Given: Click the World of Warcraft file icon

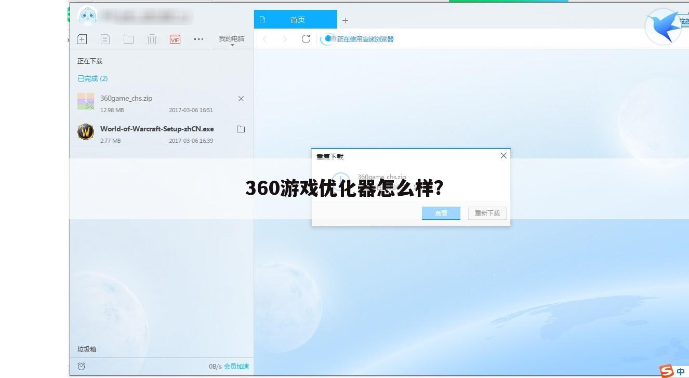Looking at the screenshot, I should point(86,132).
